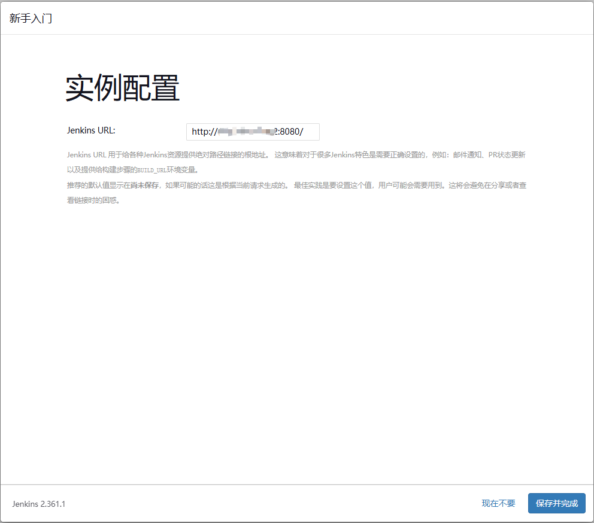Click the line ending 看链接时的困惑。
This screenshot has height=523, width=594.
(x=93, y=200)
